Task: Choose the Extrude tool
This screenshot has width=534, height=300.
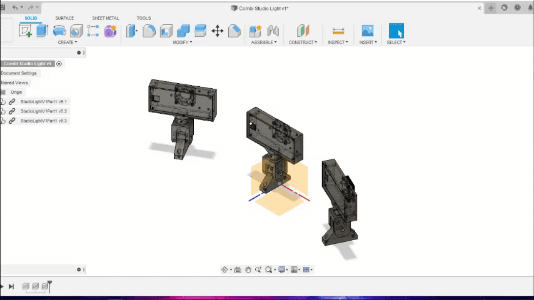Action: pos(43,31)
